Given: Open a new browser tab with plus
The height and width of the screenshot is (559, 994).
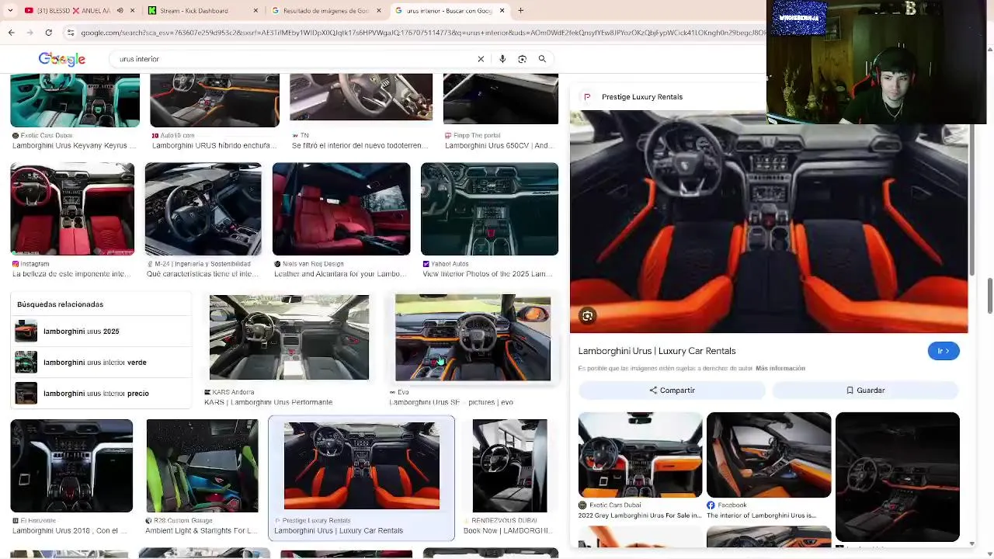Looking at the screenshot, I should coord(520,11).
